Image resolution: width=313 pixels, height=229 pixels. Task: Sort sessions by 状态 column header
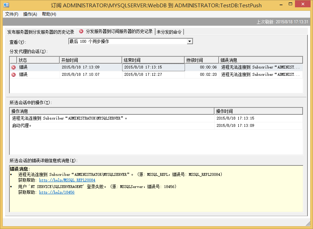tap(38, 60)
